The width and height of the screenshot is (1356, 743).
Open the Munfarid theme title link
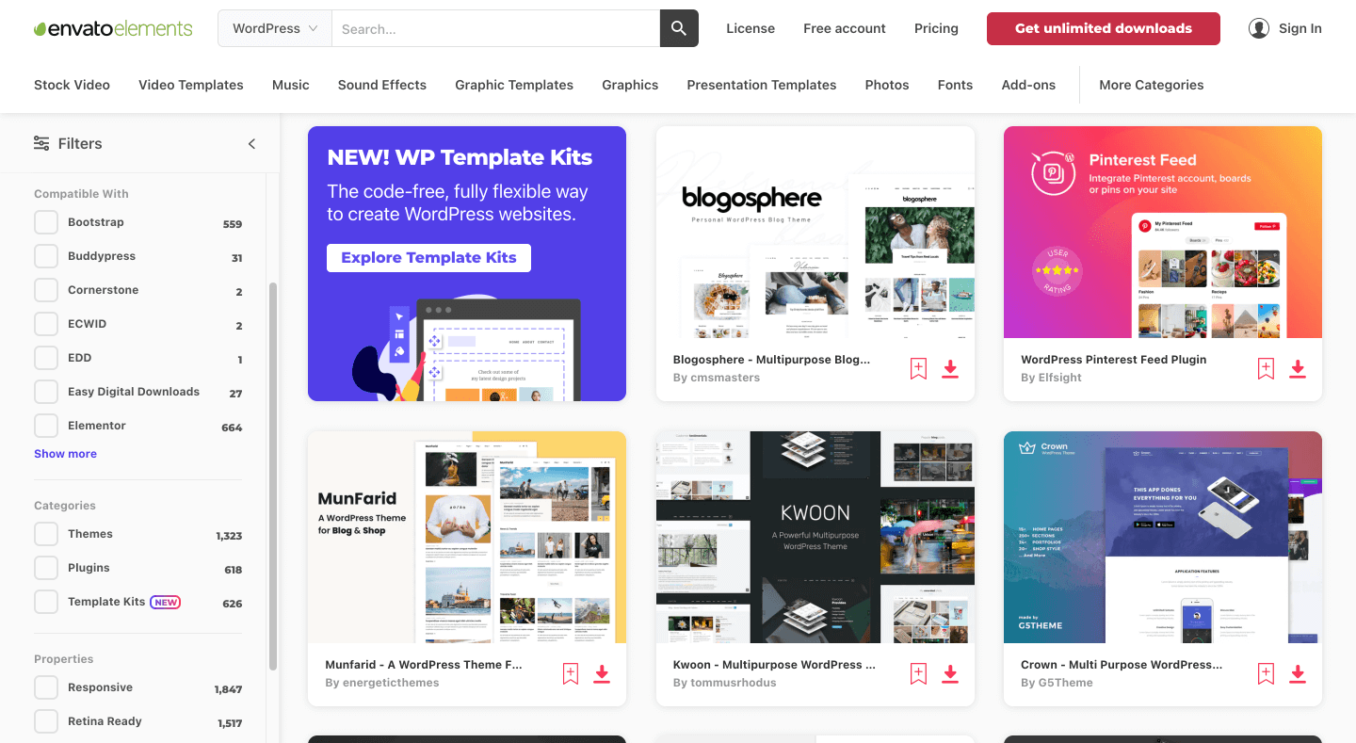(x=424, y=665)
